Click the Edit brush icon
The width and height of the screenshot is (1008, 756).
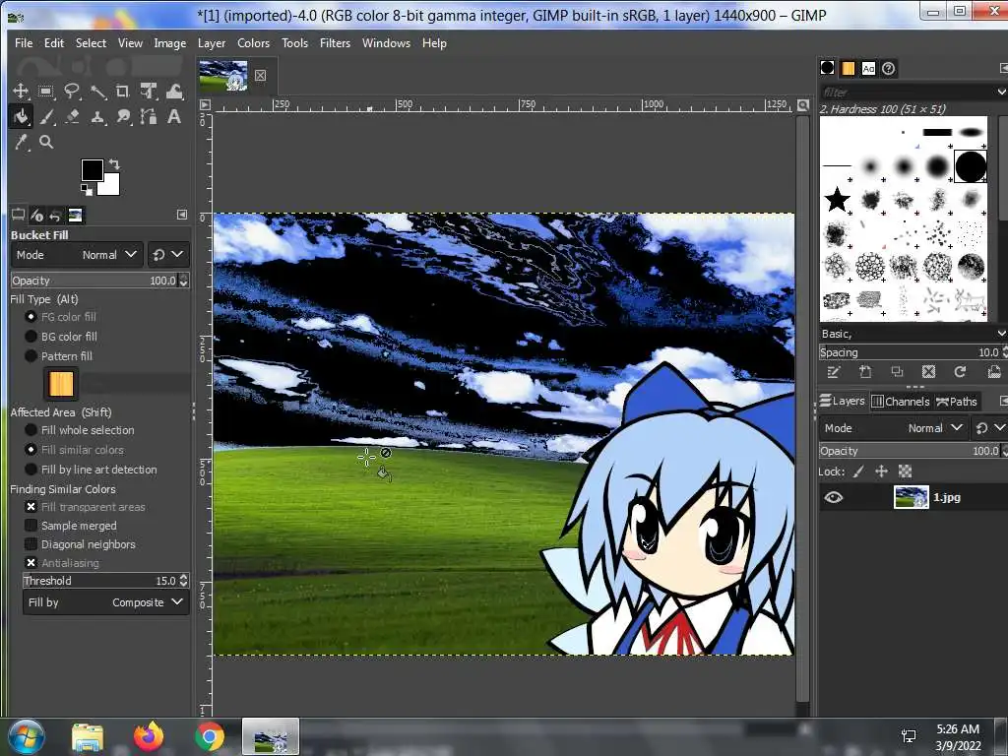click(834, 371)
